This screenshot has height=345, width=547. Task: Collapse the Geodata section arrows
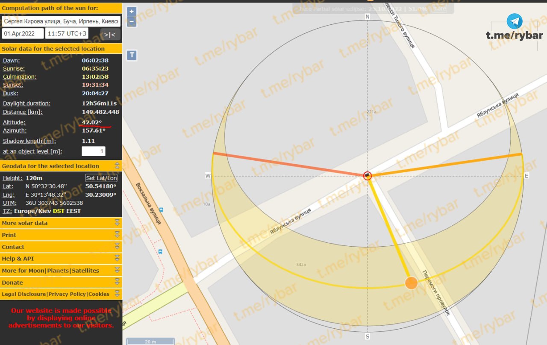click(x=117, y=166)
